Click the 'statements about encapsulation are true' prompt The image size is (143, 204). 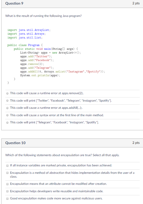pos(62,155)
